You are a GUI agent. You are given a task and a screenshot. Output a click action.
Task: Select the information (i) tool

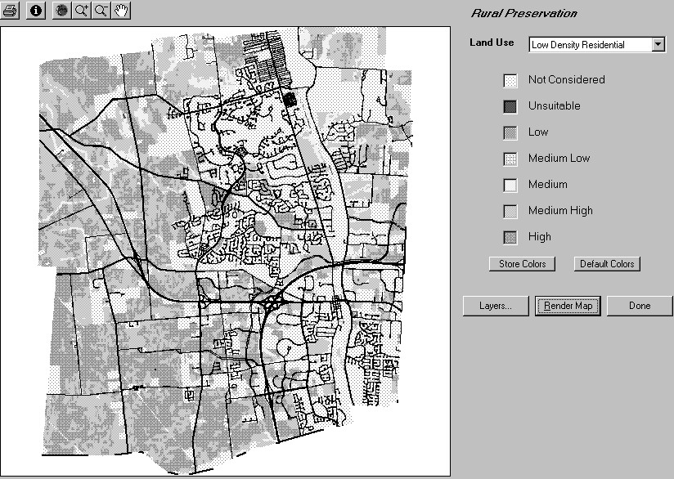tap(36, 11)
